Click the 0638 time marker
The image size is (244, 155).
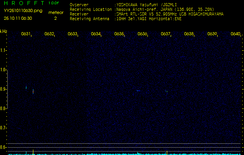coord(189,34)
